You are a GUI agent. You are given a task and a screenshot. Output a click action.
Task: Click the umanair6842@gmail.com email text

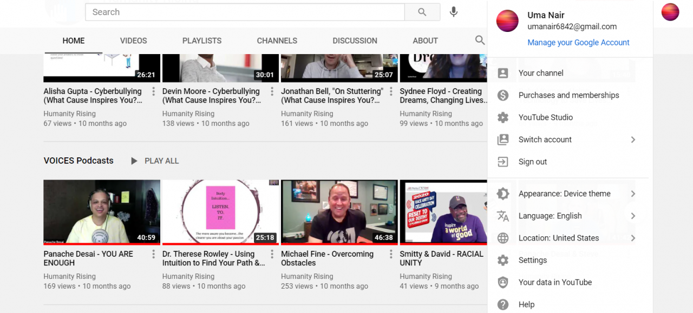coord(572,26)
